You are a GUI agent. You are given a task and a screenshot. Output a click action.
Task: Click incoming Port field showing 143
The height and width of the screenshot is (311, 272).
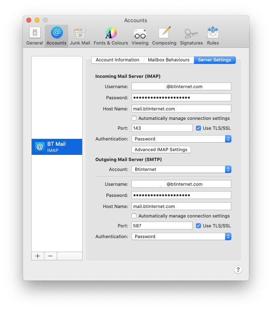[x=162, y=128]
